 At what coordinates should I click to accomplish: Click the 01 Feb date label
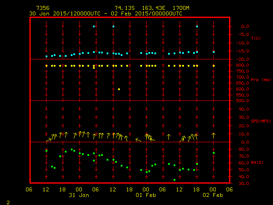pos(146,195)
